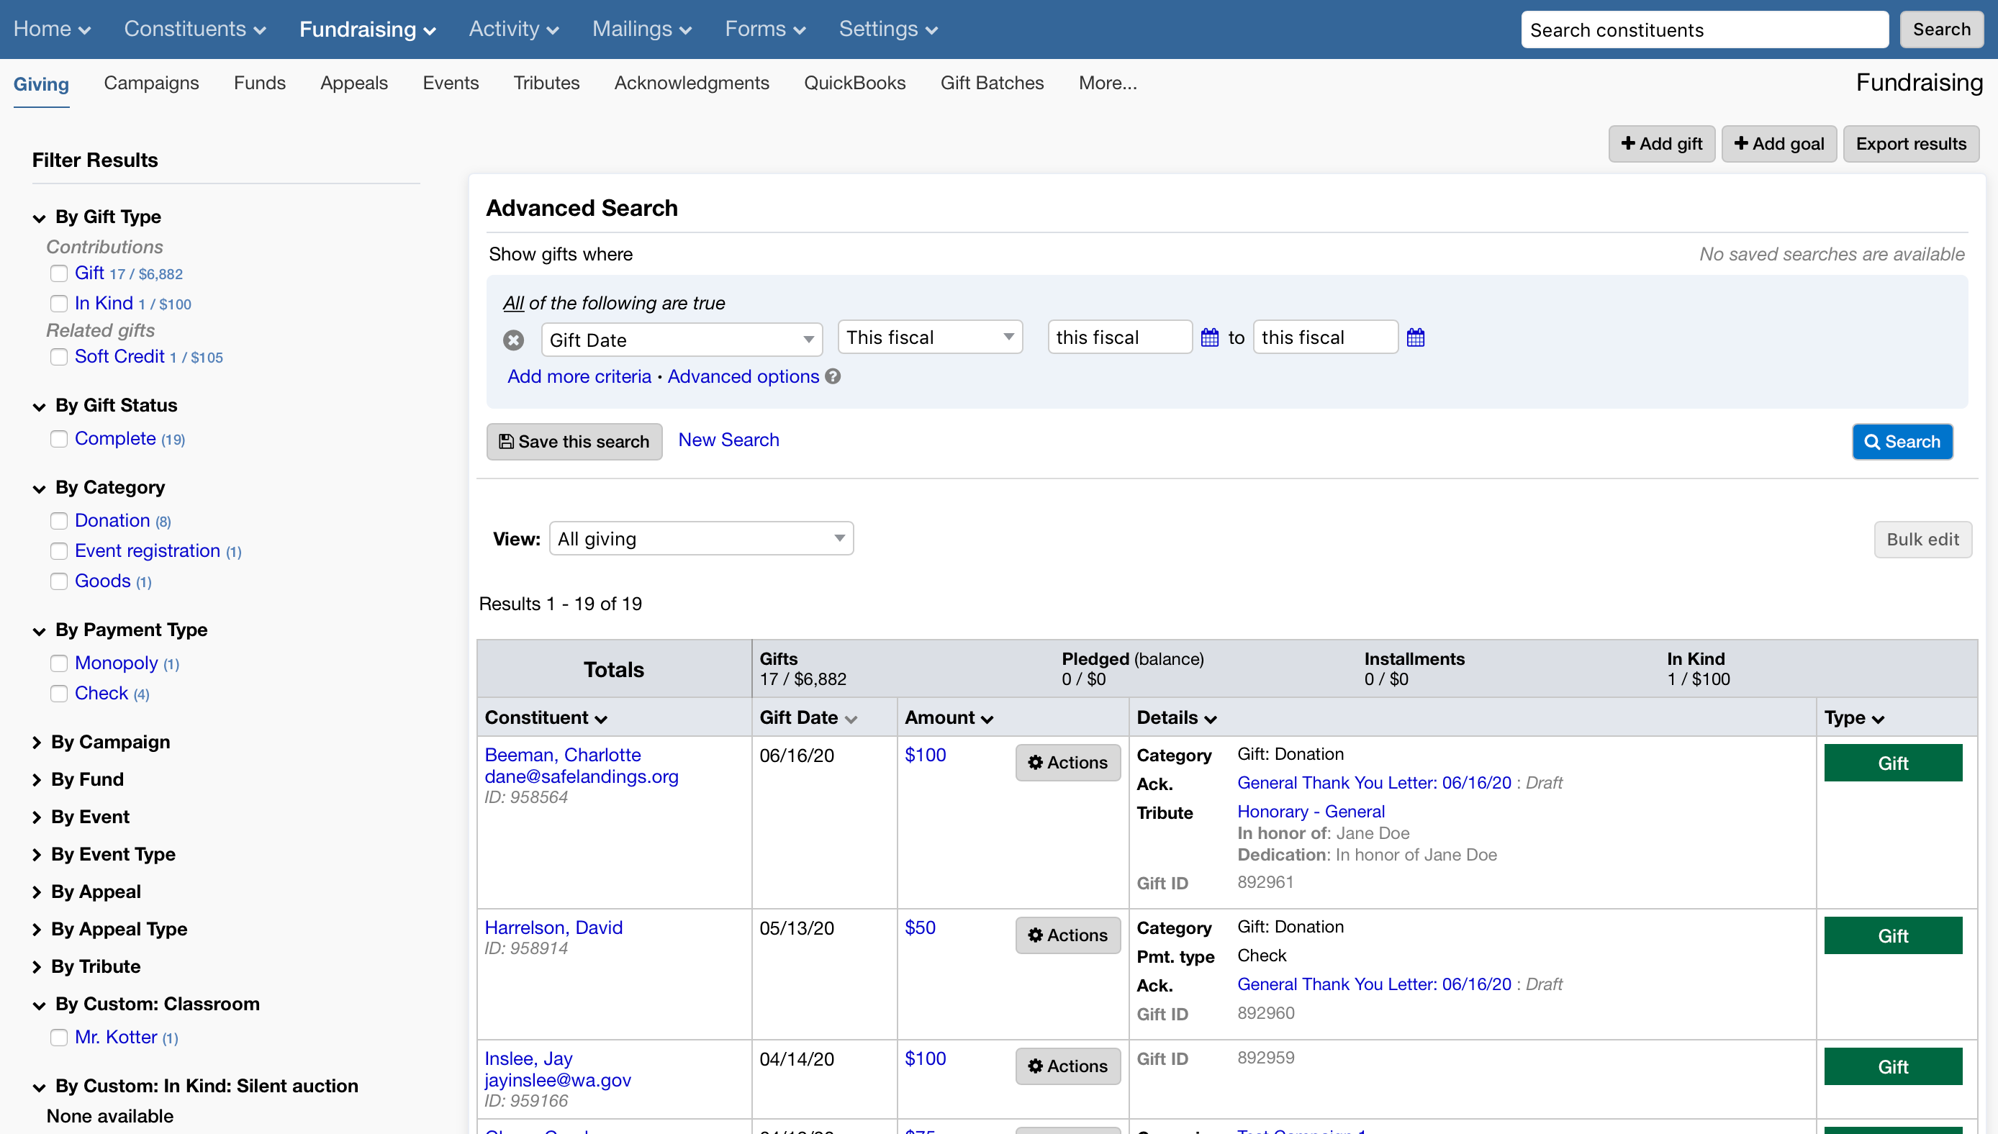Tick the Donation category checkbox
The height and width of the screenshot is (1134, 1998).
[x=58, y=521]
